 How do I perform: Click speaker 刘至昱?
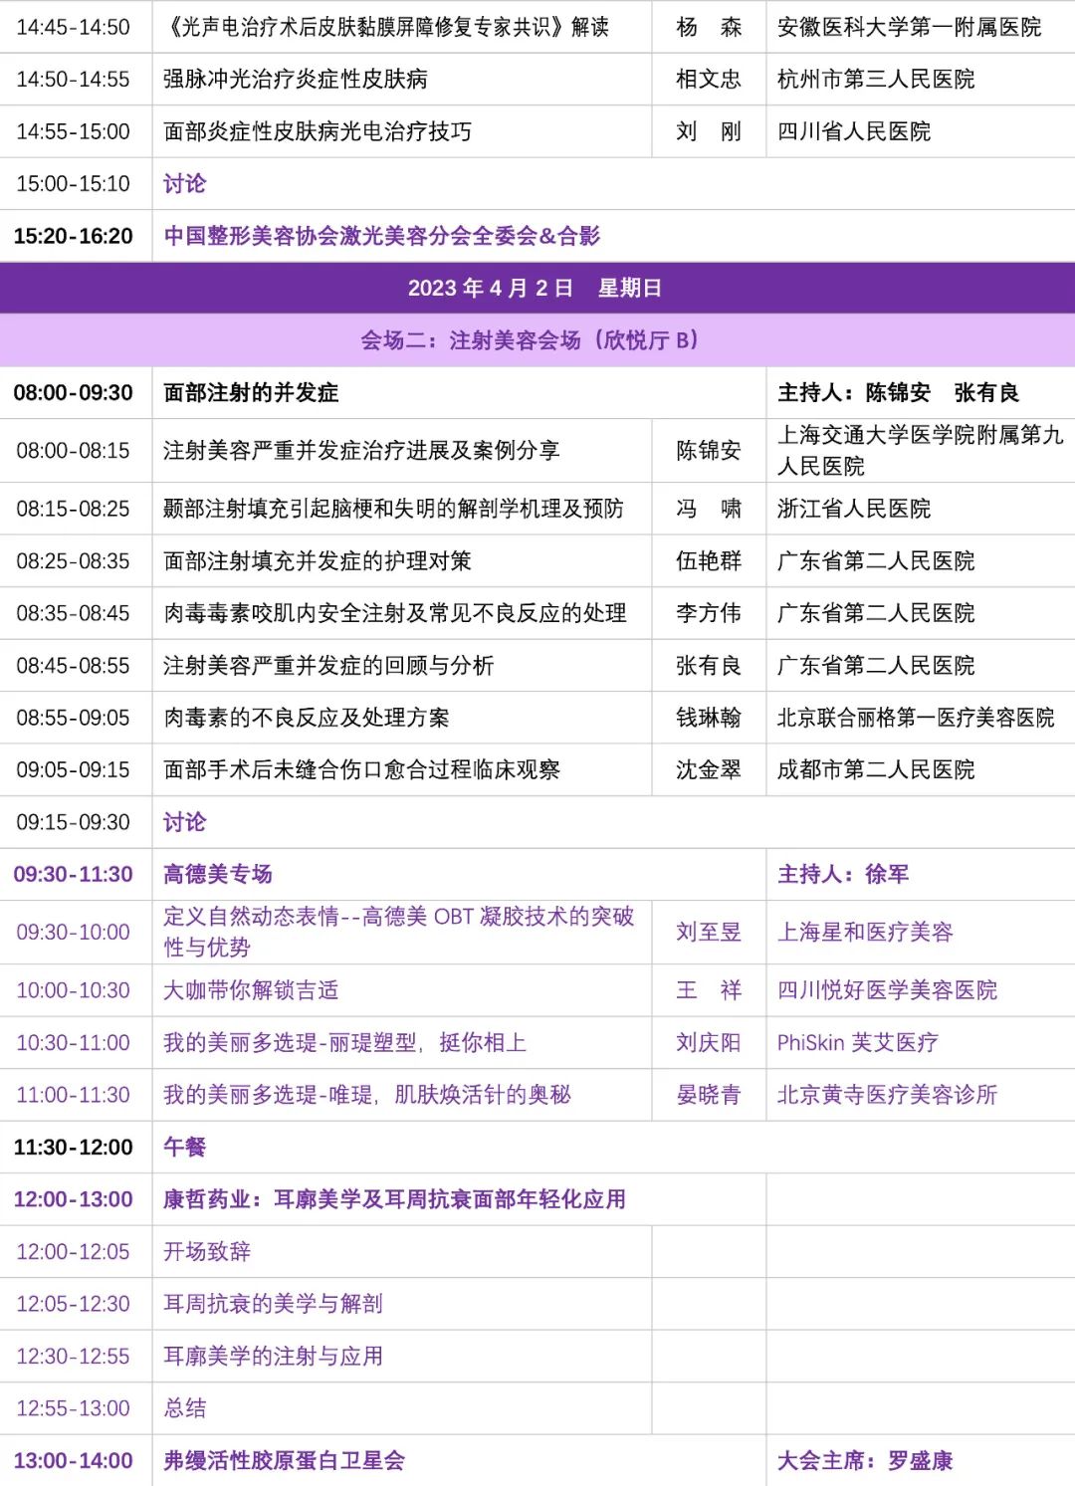(x=709, y=932)
